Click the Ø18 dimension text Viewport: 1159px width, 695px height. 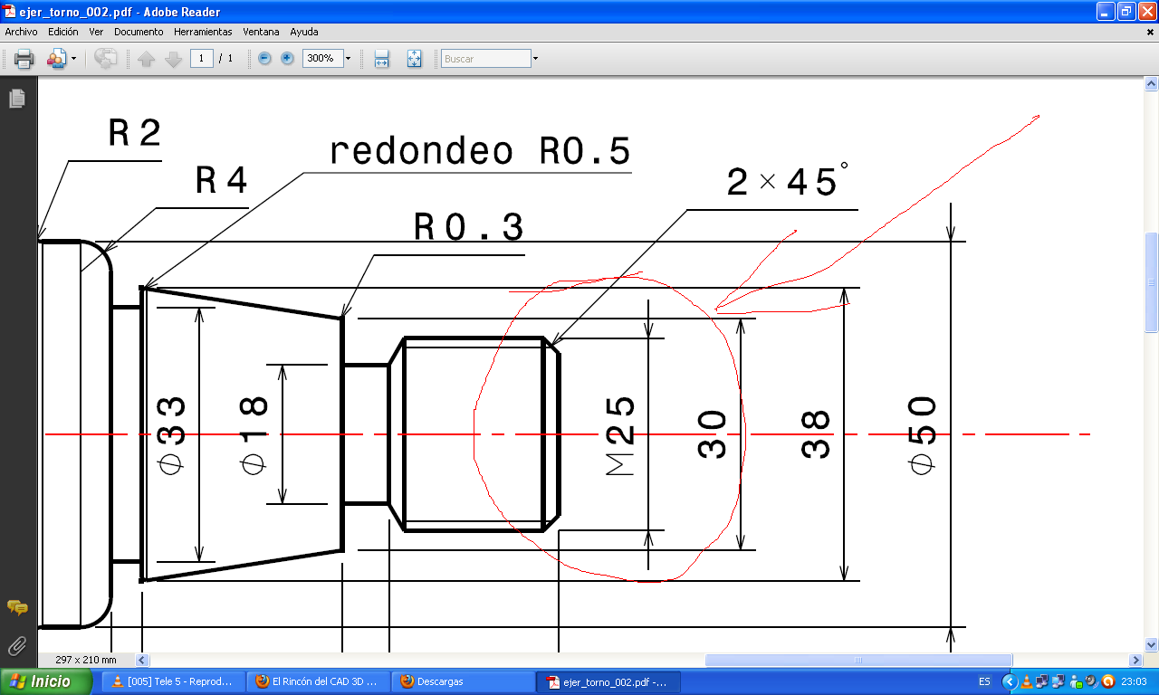point(255,435)
